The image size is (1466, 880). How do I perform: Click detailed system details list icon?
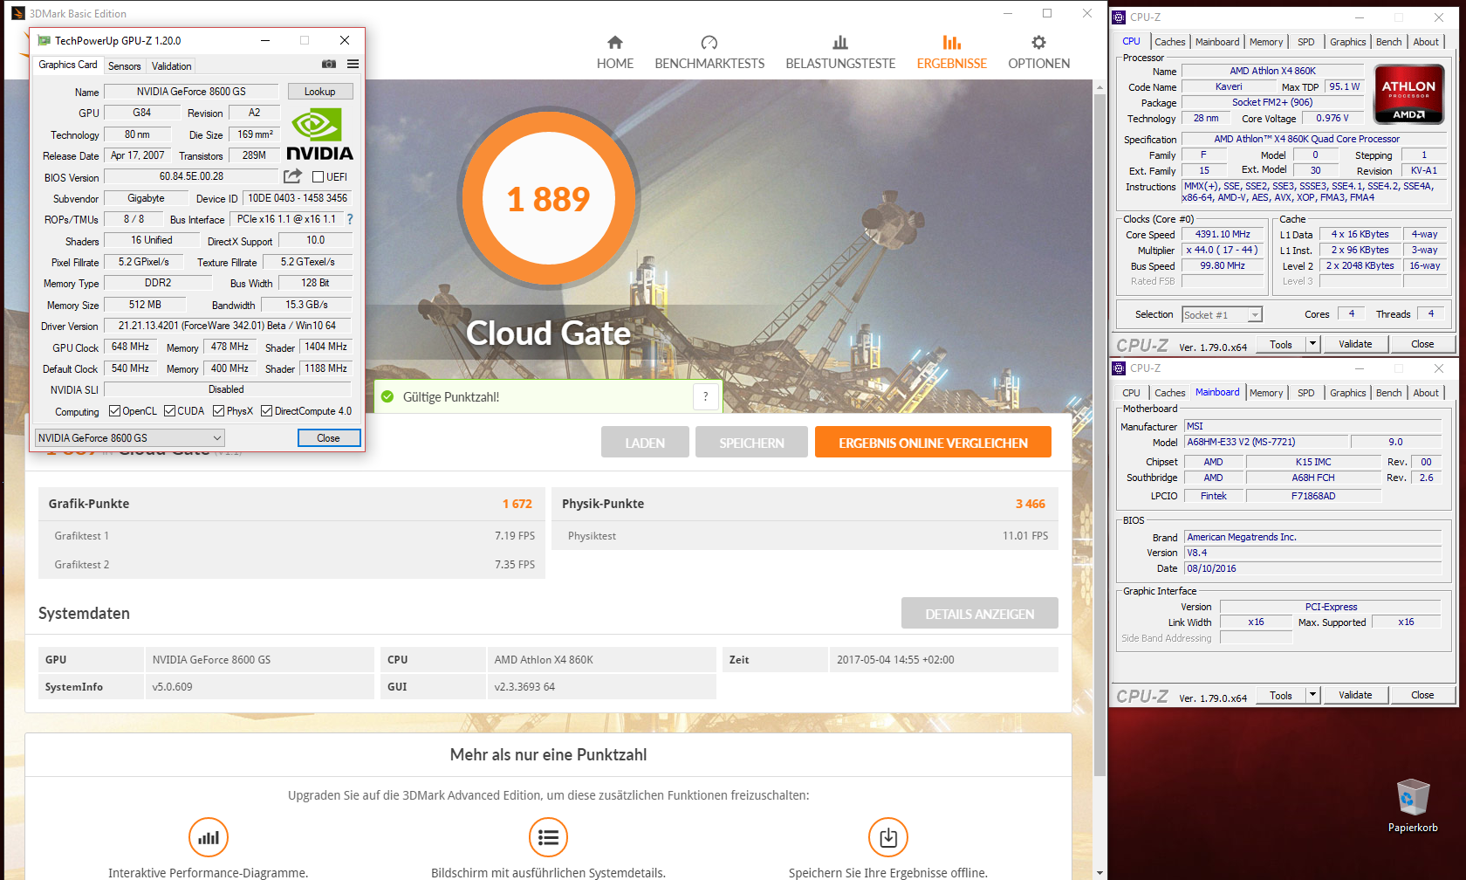(548, 837)
